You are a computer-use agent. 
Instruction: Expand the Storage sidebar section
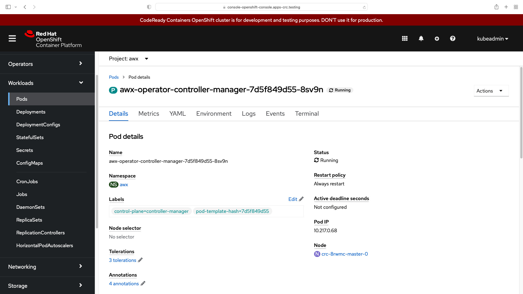(18, 286)
